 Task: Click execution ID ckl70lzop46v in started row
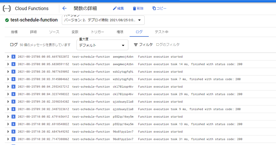coord(123,87)
